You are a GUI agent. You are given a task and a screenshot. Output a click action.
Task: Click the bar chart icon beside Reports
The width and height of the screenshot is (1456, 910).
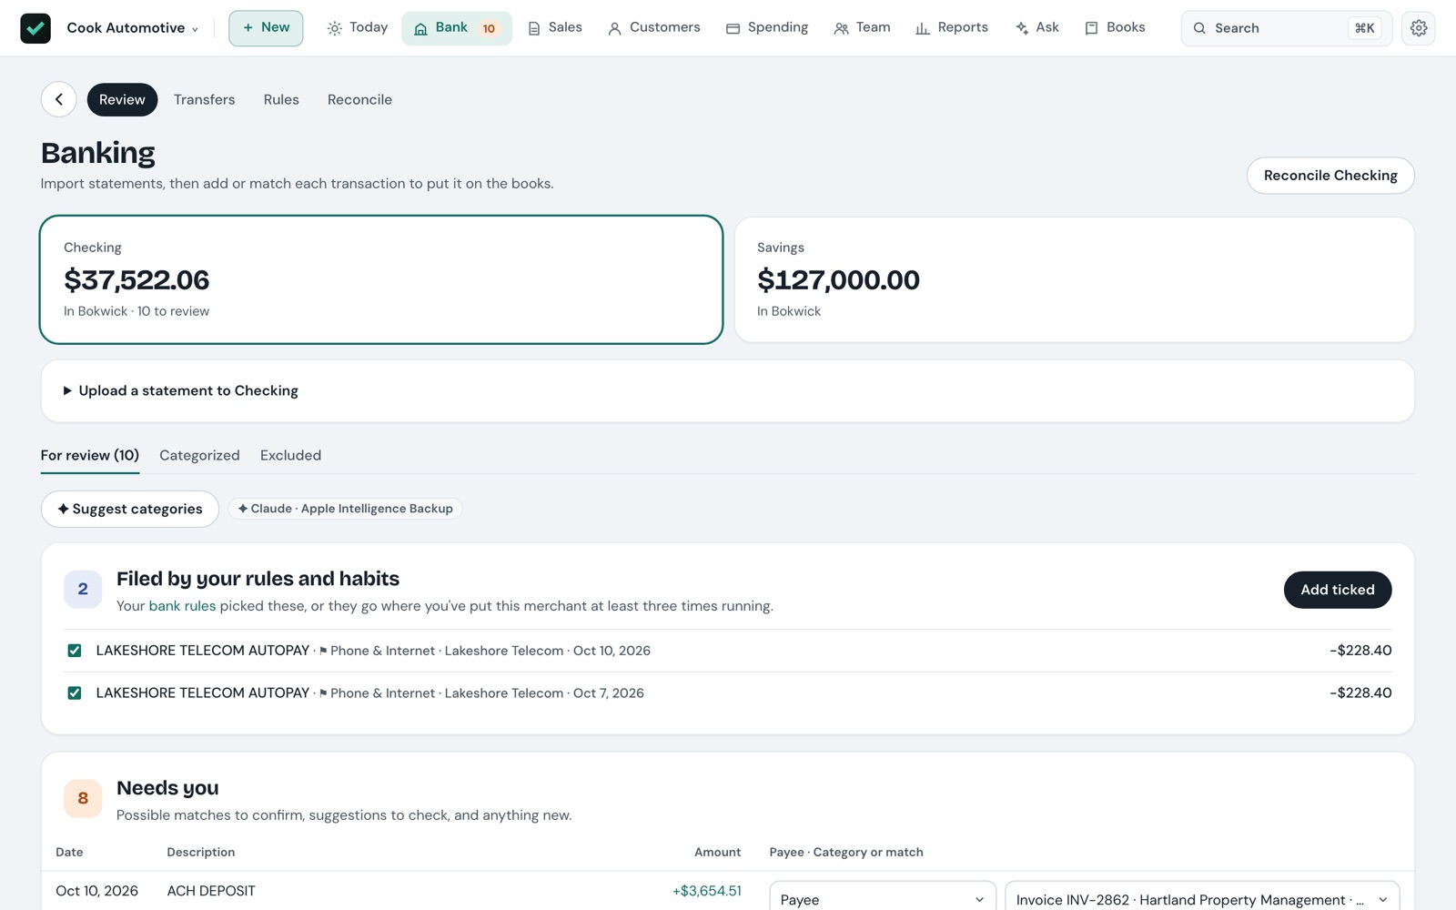(x=923, y=29)
